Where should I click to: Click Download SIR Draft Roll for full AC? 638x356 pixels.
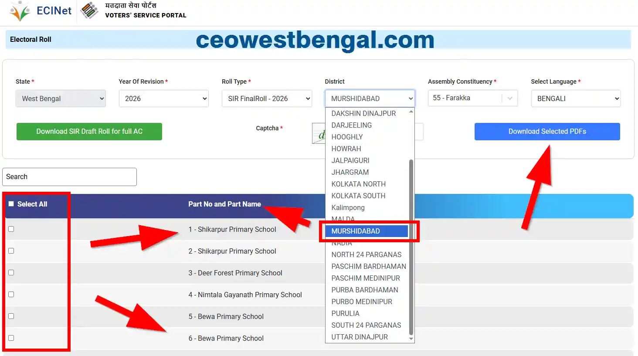click(89, 131)
